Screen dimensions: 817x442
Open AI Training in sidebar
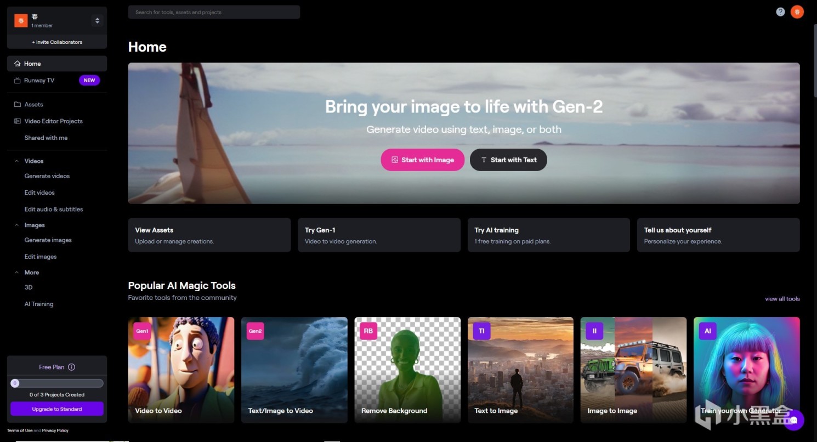(x=39, y=304)
